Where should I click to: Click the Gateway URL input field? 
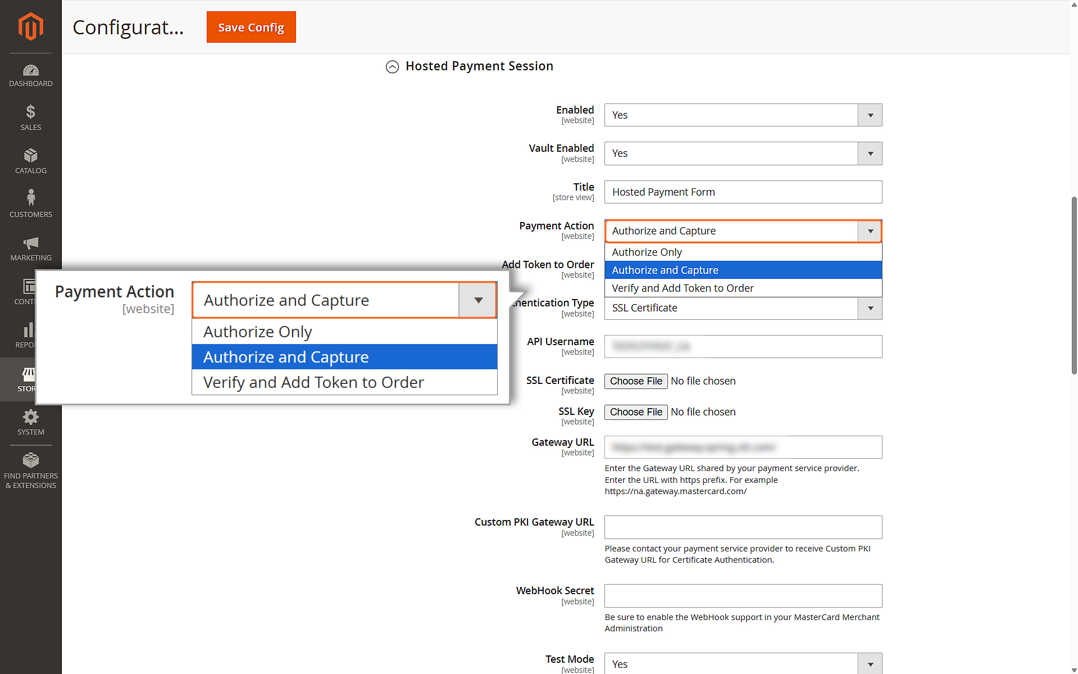point(743,447)
